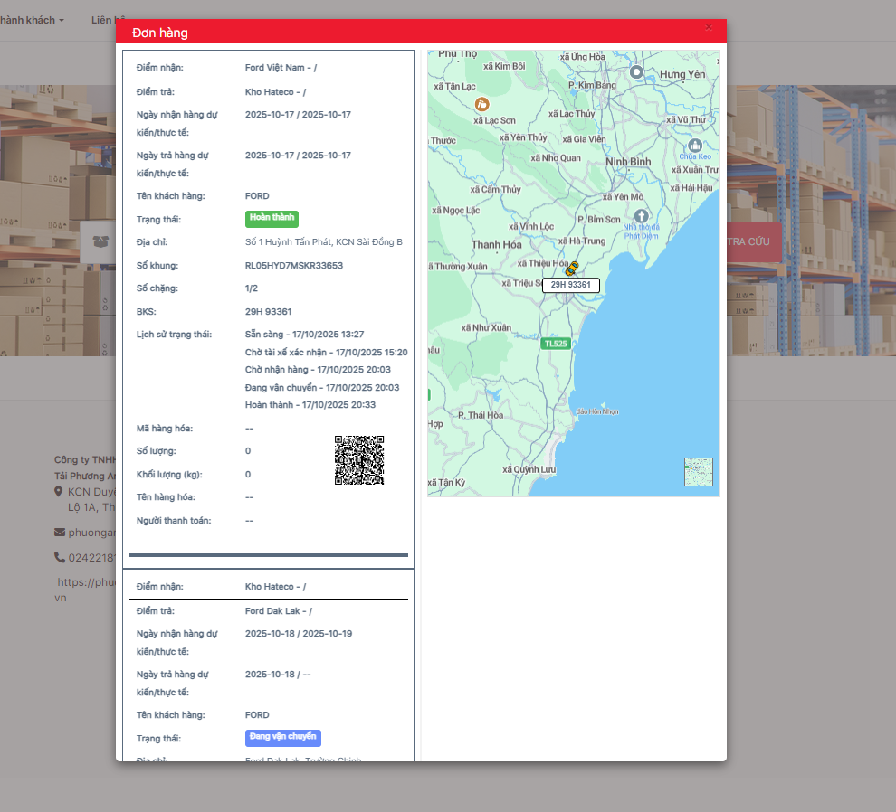Click the Ninh Bình city label on map

click(x=628, y=162)
